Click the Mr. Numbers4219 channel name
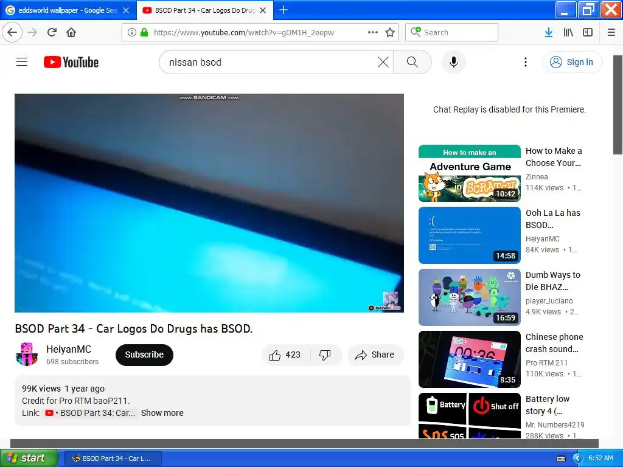Image resolution: width=623 pixels, height=467 pixels. pos(555,424)
